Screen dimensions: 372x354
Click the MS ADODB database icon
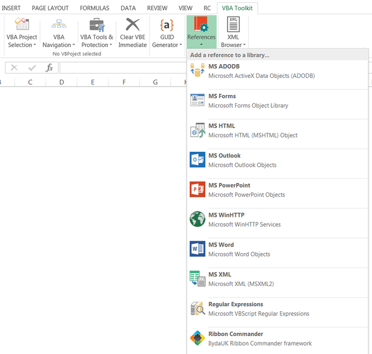197,70
